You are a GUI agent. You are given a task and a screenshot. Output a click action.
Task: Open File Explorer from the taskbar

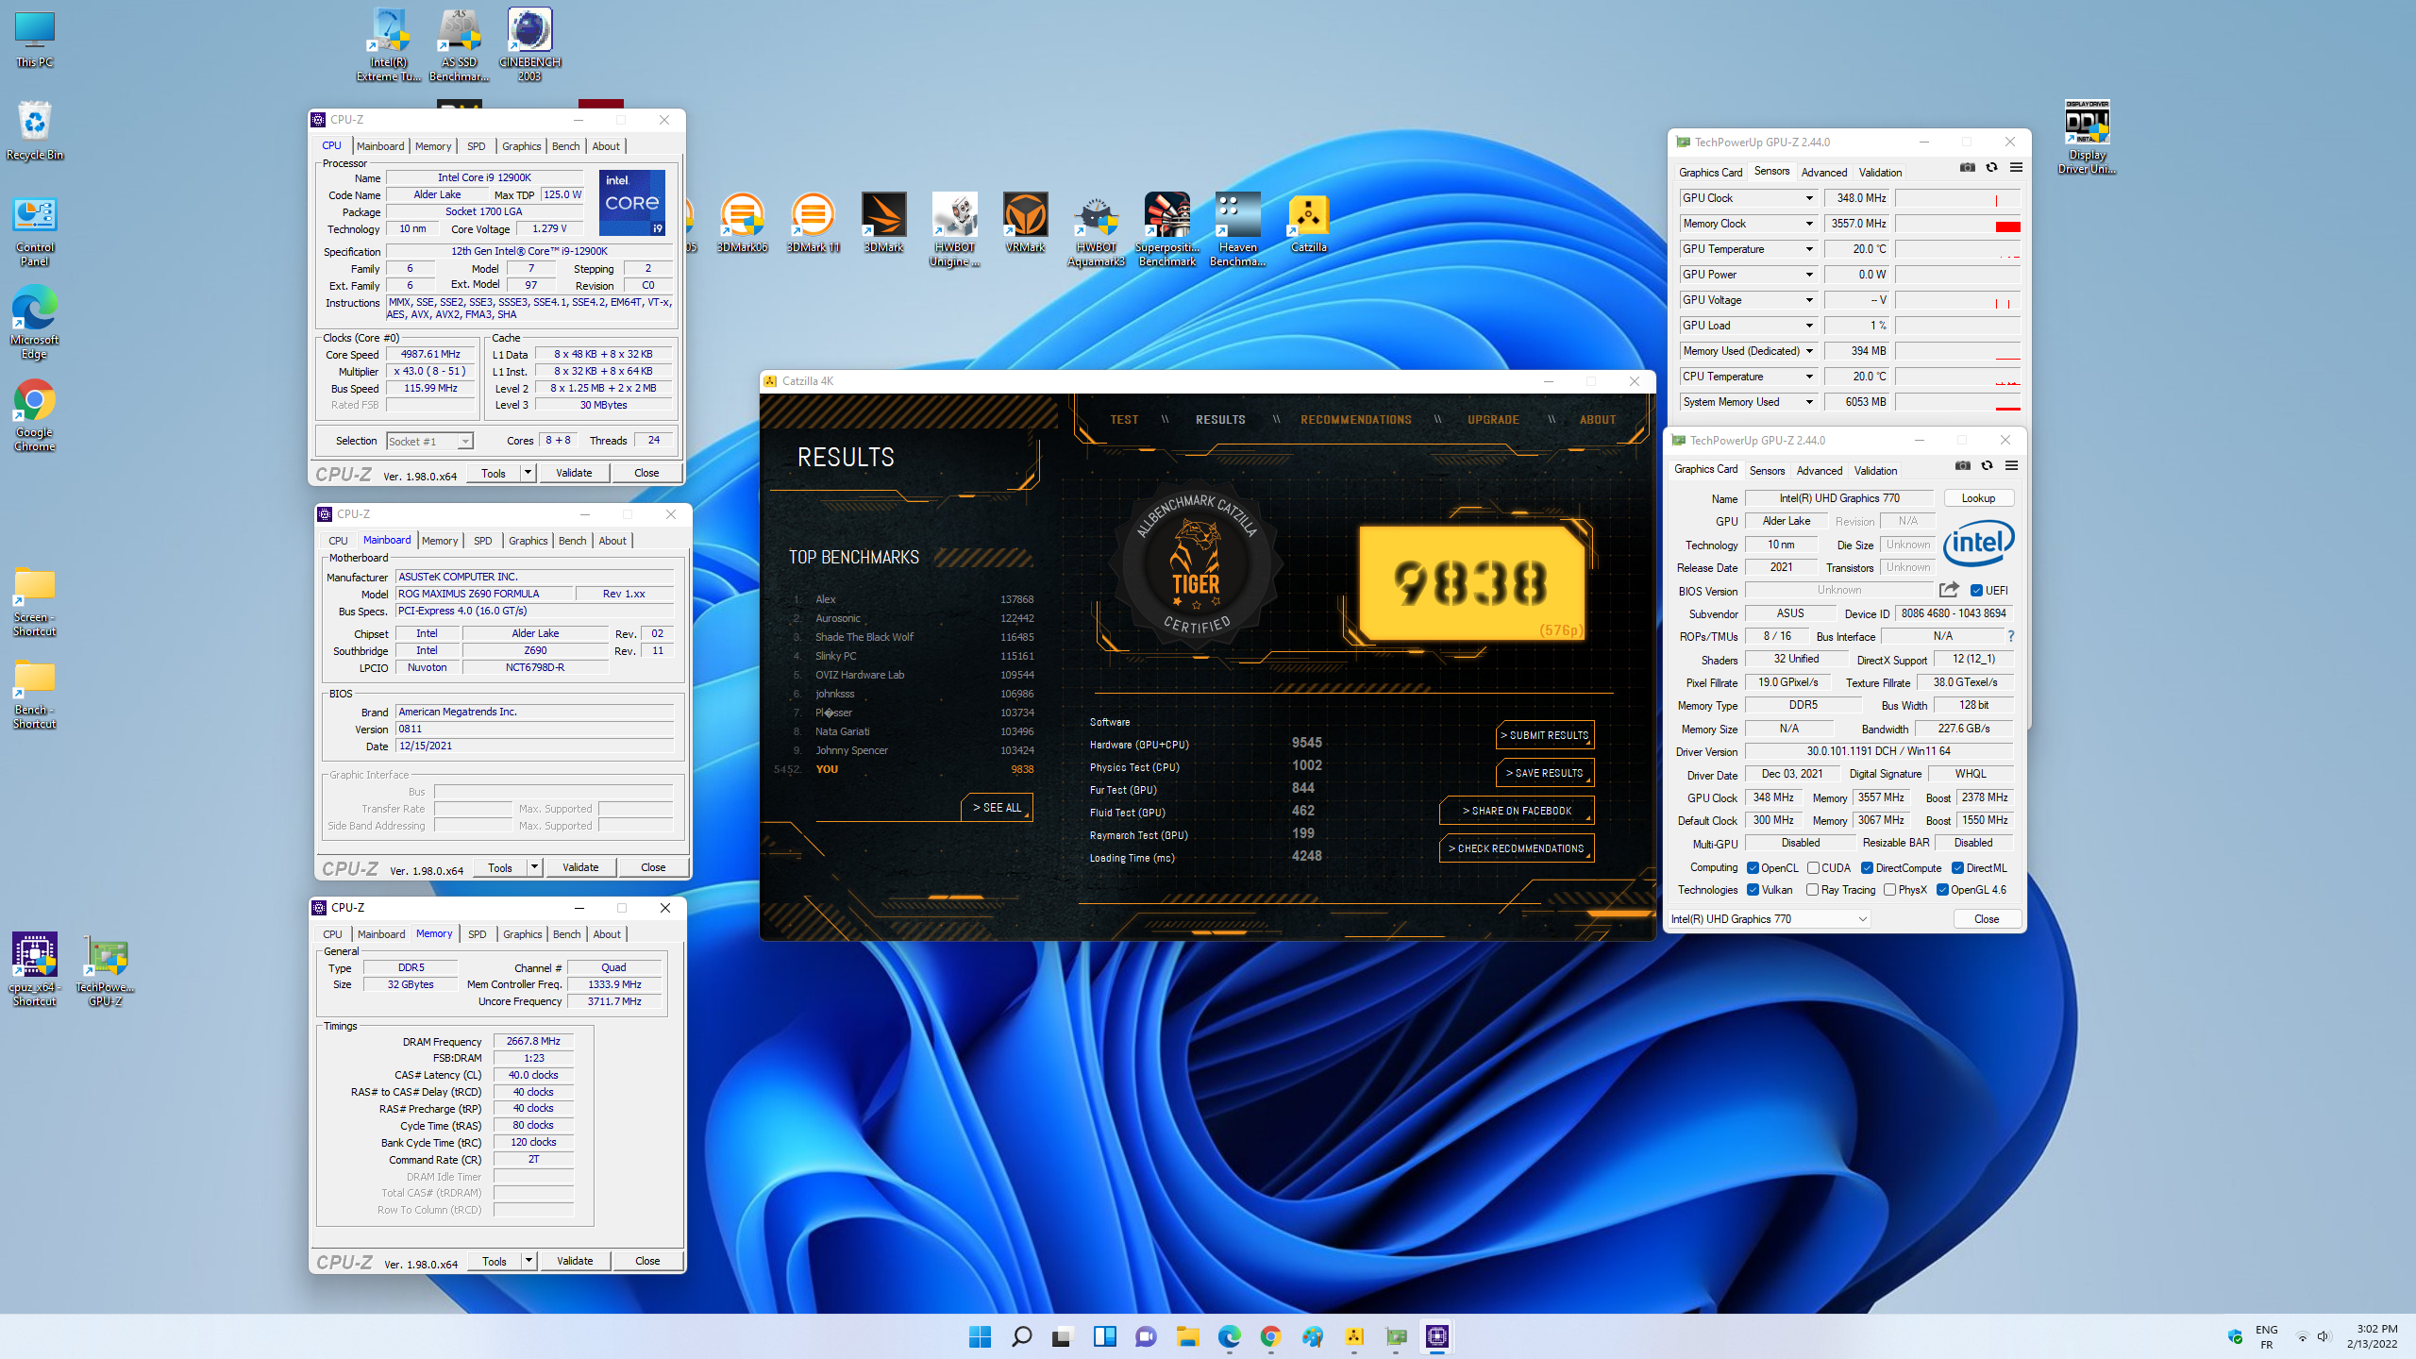[x=1187, y=1336]
